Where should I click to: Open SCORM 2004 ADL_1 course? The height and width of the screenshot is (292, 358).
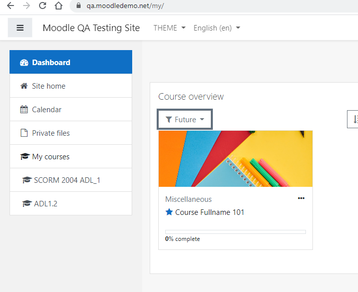(x=71, y=180)
